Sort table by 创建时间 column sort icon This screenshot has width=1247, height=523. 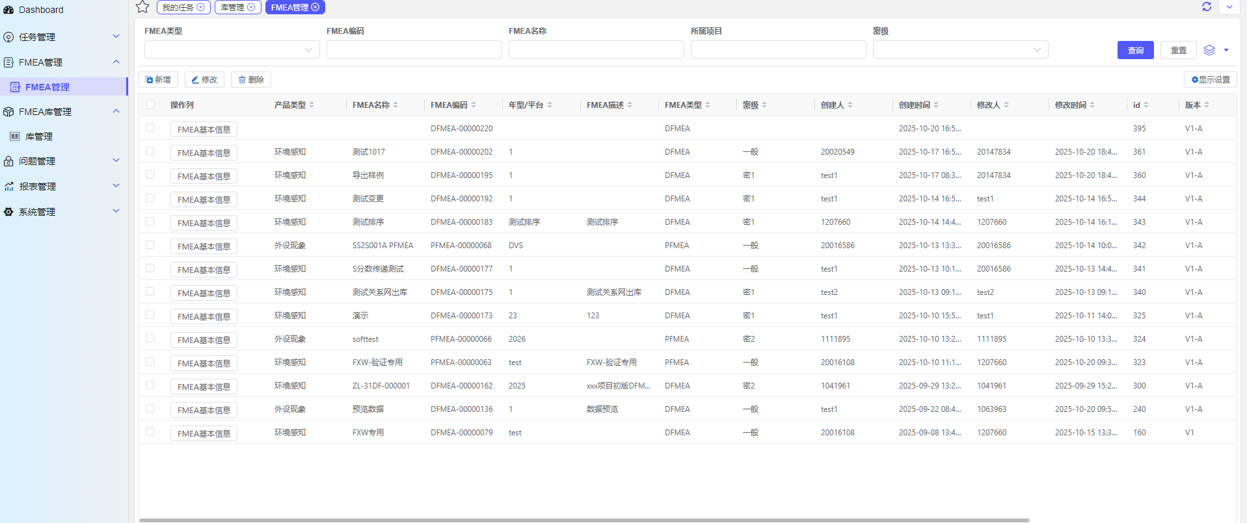(x=936, y=105)
